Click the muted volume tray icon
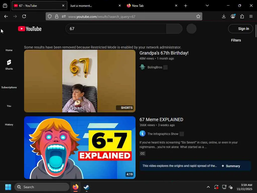The image size is (257, 193). point(231,187)
